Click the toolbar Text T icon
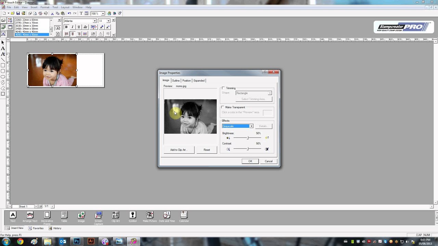The height and width of the screenshot is (246, 438). pos(81,13)
